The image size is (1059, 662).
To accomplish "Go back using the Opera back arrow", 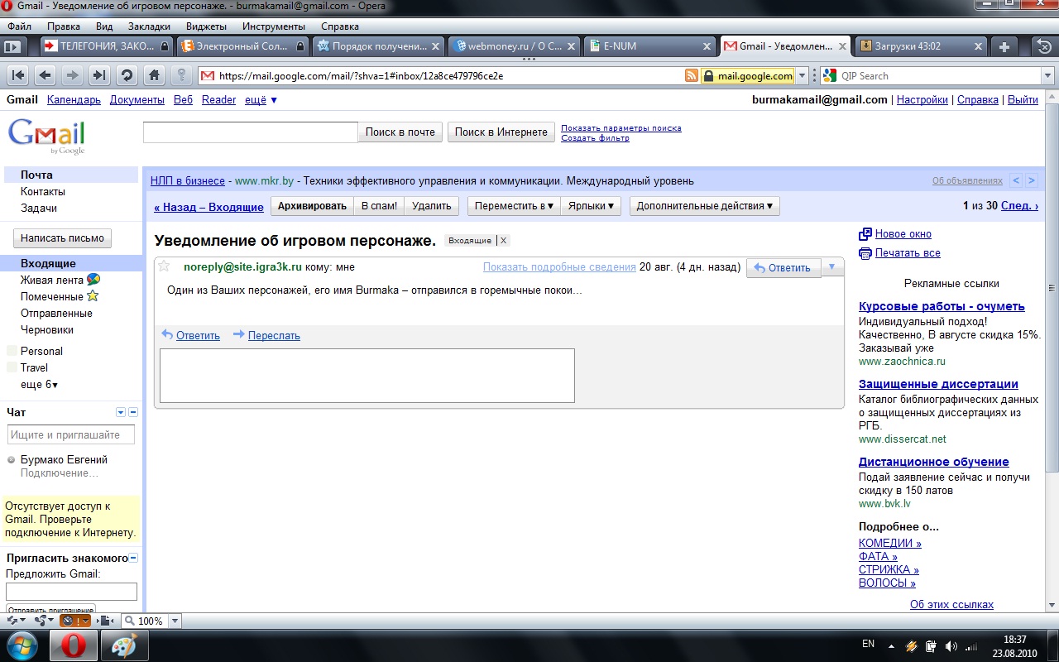I will tap(46, 75).
